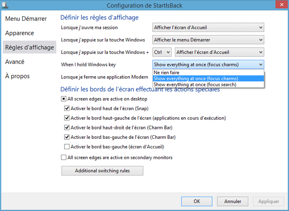Enable bord bas-gauche (écran d'Accueil) checkbox
This screenshot has width=289, height=211.
click(67, 147)
